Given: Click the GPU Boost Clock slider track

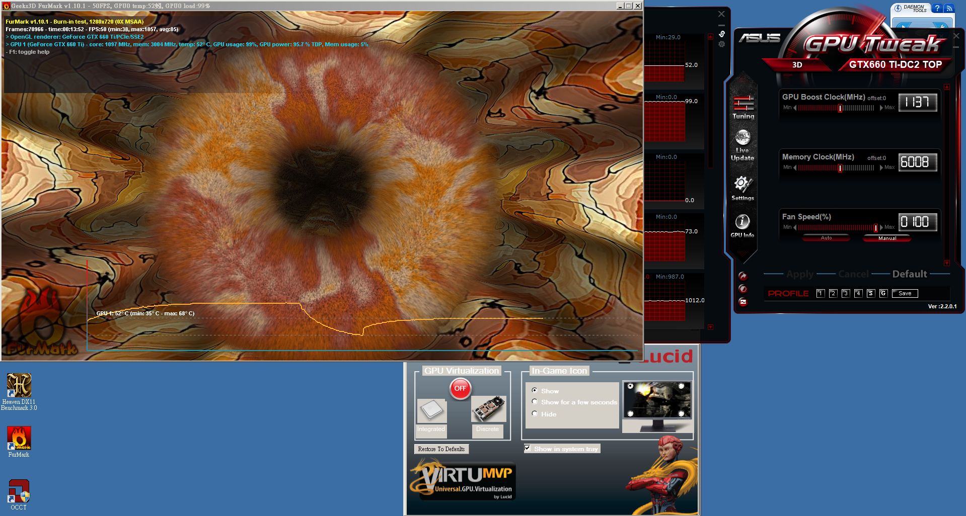Looking at the screenshot, I should click(x=836, y=108).
